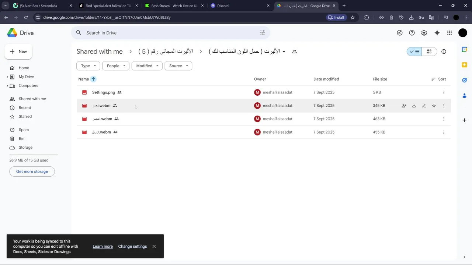Image resolution: width=472 pixels, height=265 pixels.
Task: Click Change settings in the notification
Action: (x=132, y=247)
